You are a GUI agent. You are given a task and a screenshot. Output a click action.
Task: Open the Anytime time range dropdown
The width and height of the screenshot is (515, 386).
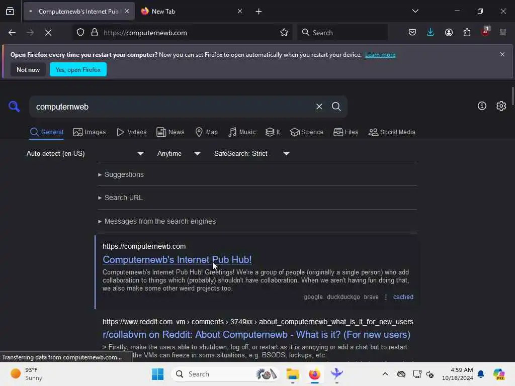(179, 153)
